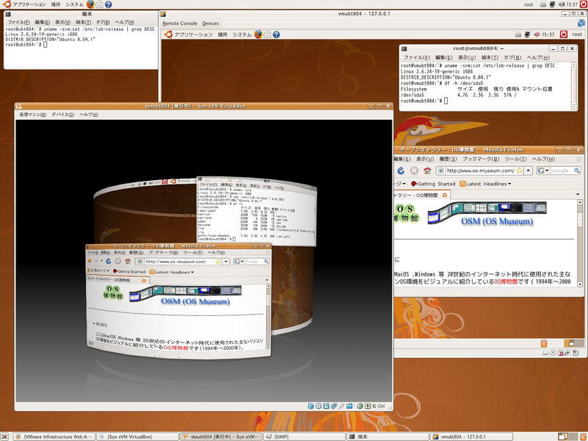The width and height of the screenshot is (588, 441).
Task: Switch to VMware Infrastructure Web taskbar button
Action: tap(54, 437)
